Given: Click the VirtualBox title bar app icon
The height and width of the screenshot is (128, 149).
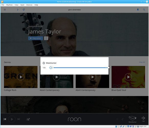Looking at the screenshot, I should (x=2, y=2).
